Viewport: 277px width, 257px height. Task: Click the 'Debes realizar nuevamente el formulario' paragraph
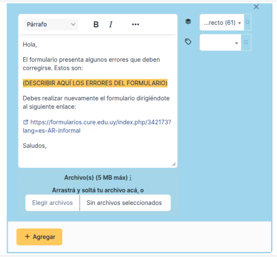[x=96, y=102]
